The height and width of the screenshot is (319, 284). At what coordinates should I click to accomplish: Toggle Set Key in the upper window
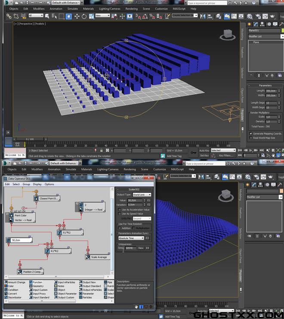tap(204, 155)
